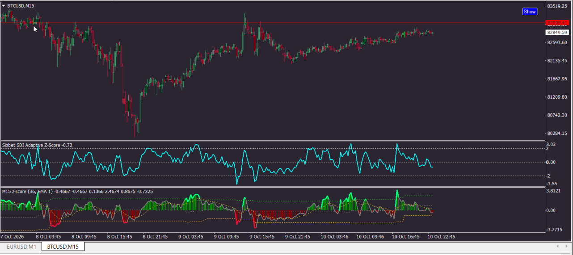Click the 81667.95 price axis value

click(557, 79)
